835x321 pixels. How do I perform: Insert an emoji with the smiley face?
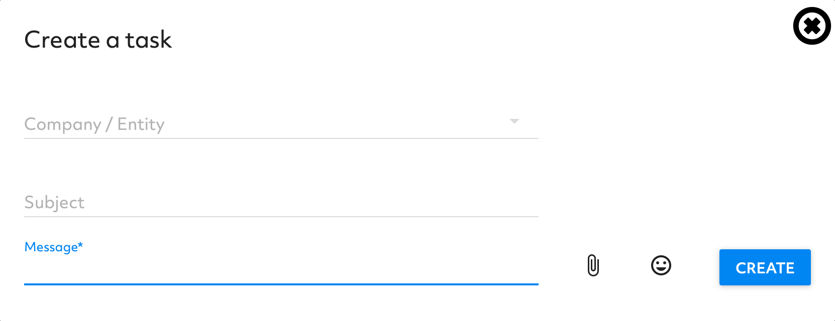(661, 265)
